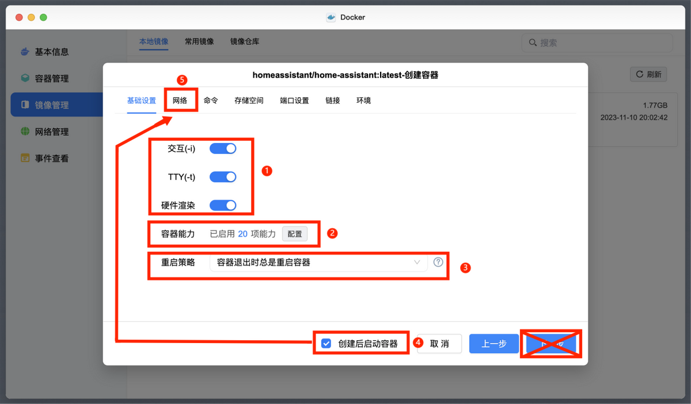Click the 20 enabled capabilities count
Image resolution: width=691 pixels, height=404 pixels.
click(242, 234)
